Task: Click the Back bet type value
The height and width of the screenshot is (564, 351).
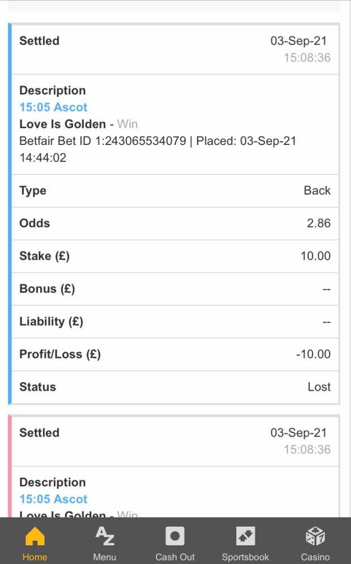Action: coord(317,191)
